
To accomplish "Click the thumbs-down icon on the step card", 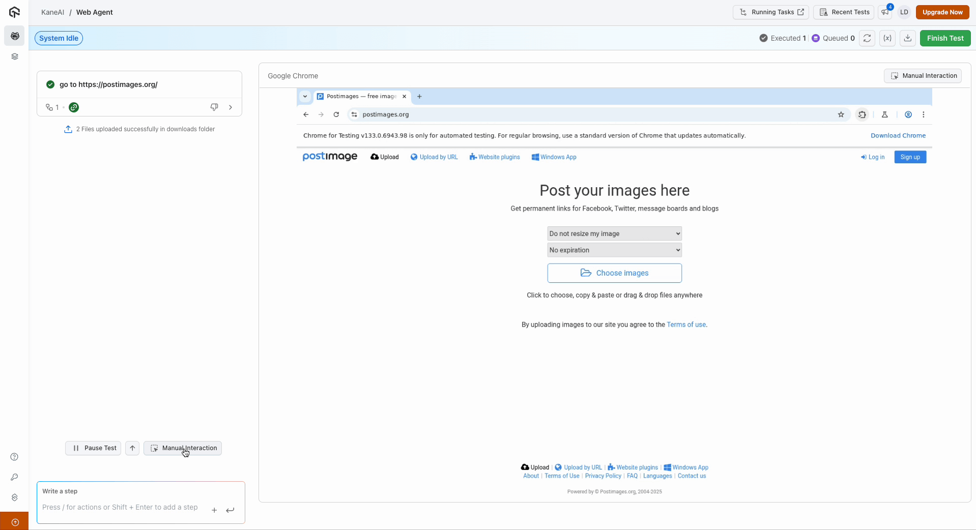I will click(214, 107).
